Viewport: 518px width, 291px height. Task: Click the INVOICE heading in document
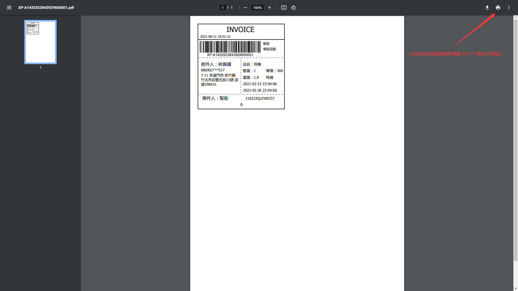(240, 29)
